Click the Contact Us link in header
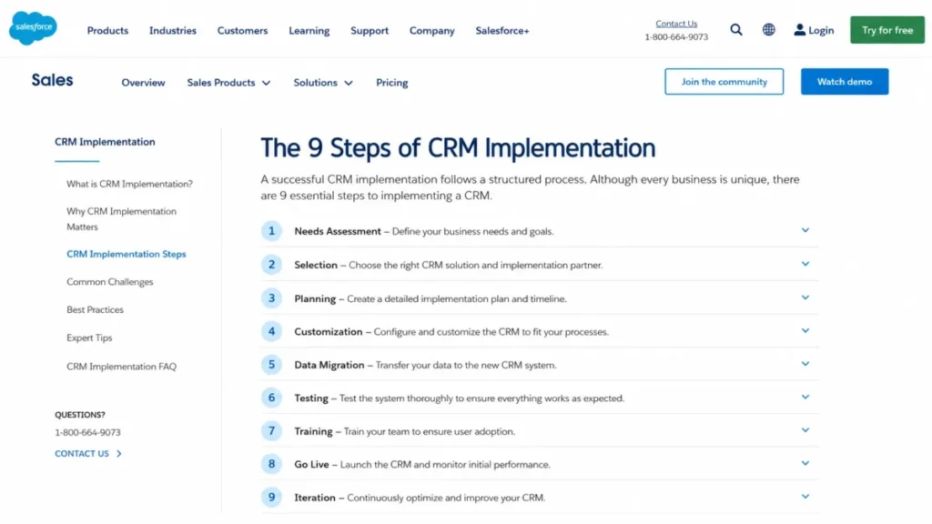 coord(676,24)
